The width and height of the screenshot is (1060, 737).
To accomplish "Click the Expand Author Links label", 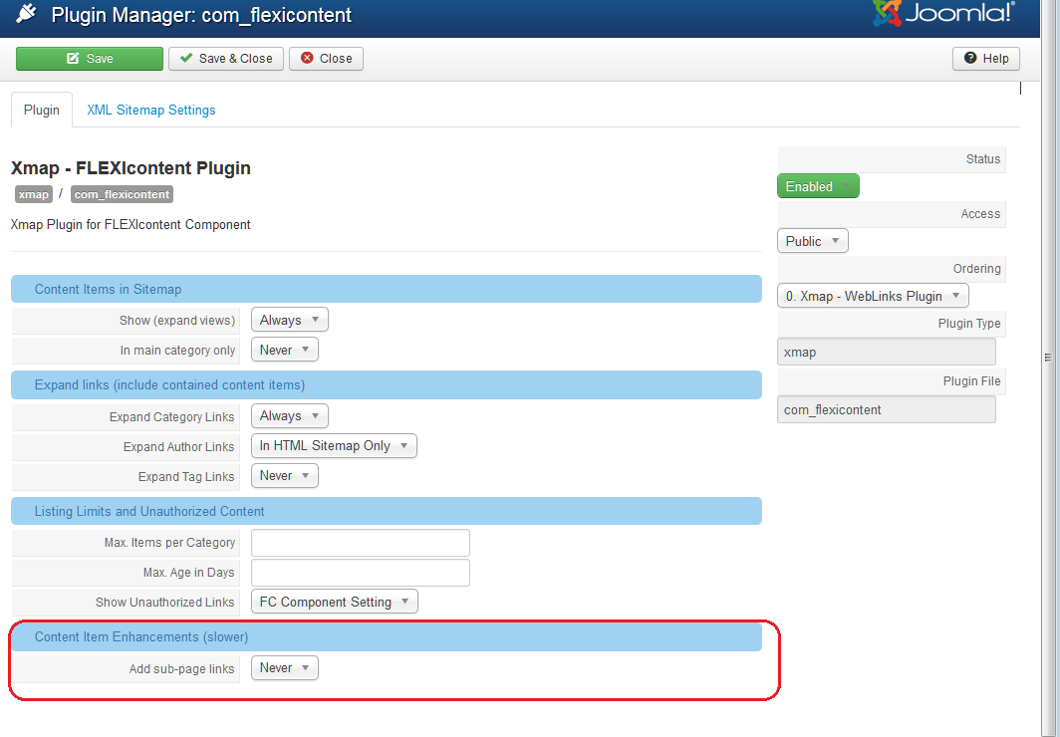I will click(178, 446).
